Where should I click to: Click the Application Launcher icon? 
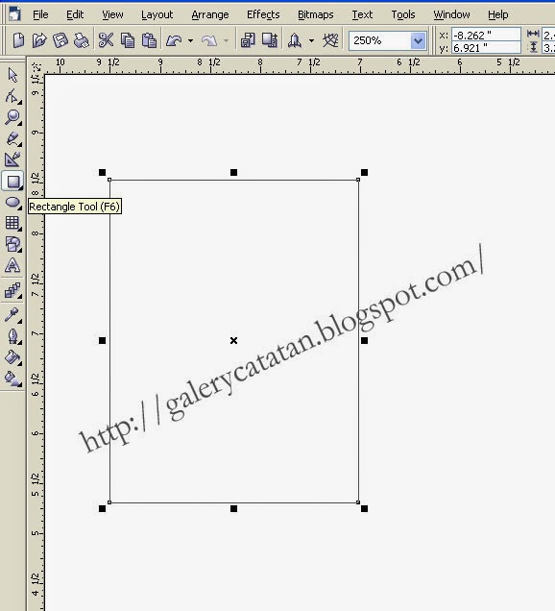click(x=295, y=40)
